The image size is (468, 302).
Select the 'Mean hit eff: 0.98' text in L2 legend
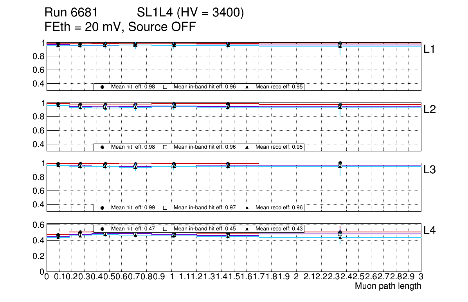(x=133, y=147)
